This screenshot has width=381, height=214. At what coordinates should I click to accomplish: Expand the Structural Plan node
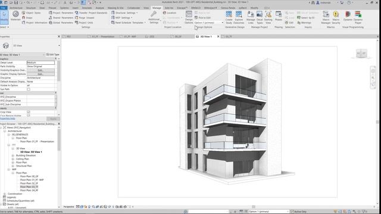13,166
